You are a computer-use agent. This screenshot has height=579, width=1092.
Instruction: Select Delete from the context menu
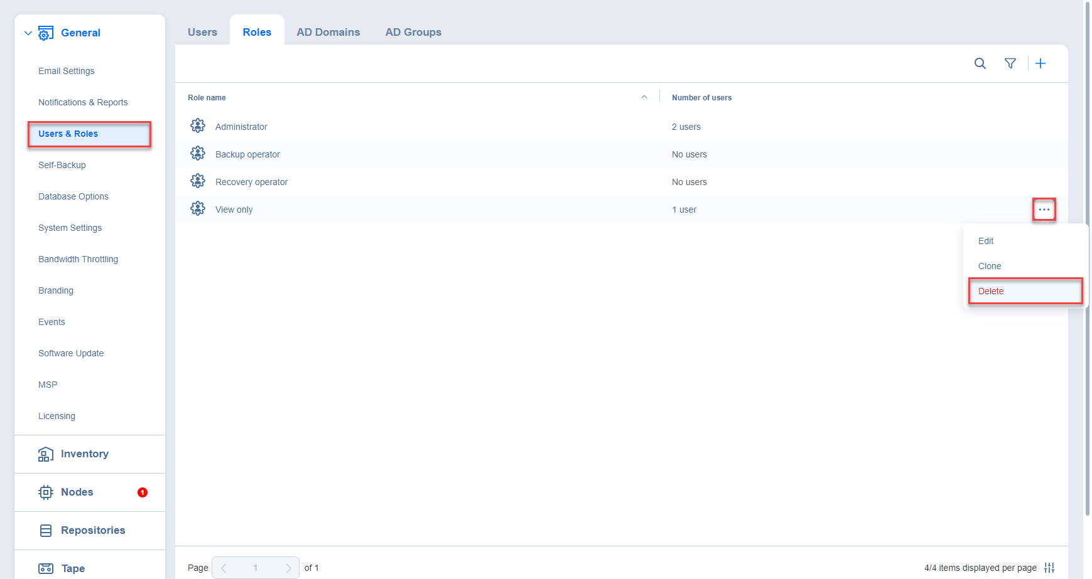[991, 291]
